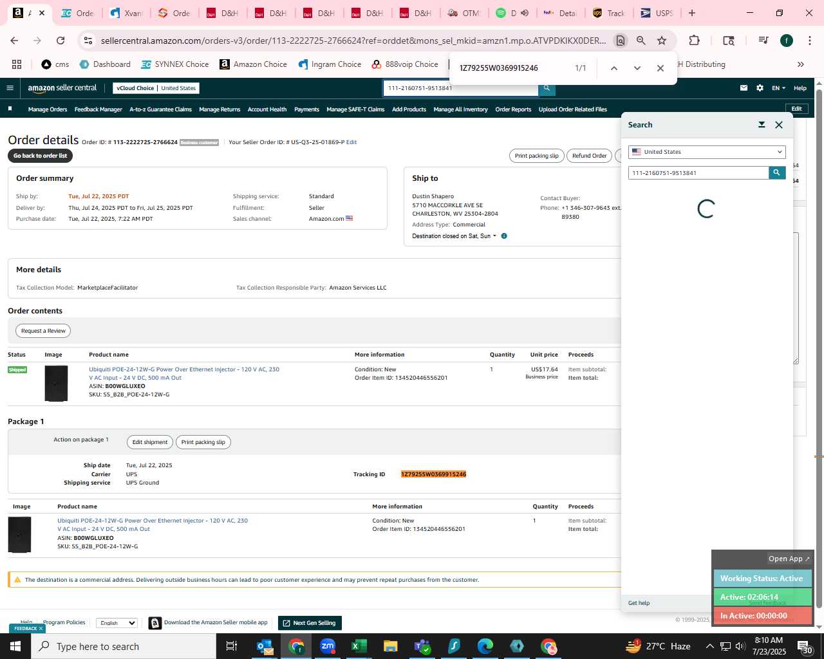Click the Windows Start button

[x=15, y=646]
